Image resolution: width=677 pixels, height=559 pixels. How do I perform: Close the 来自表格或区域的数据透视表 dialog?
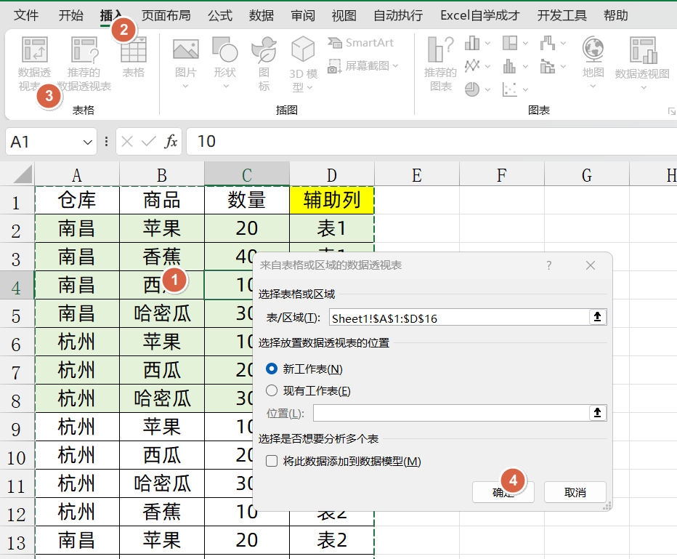tap(591, 265)
